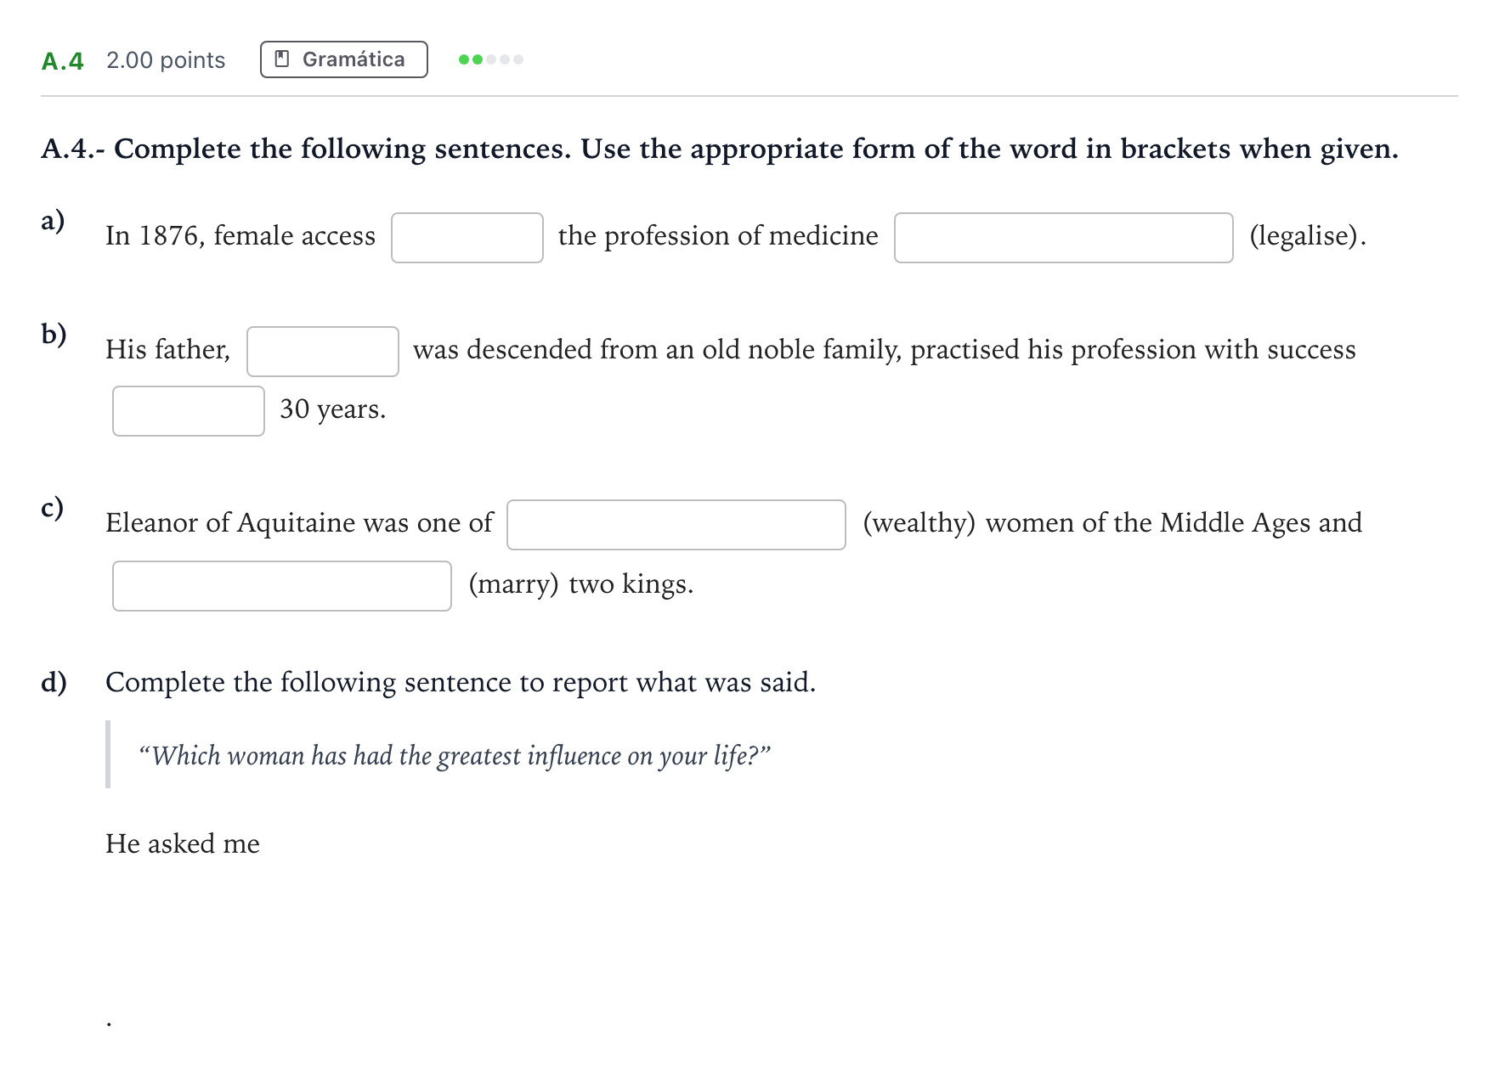Click the '2.00 points' label
1499x1077 pixels.
pyautogui.click(x=166, y=60)
